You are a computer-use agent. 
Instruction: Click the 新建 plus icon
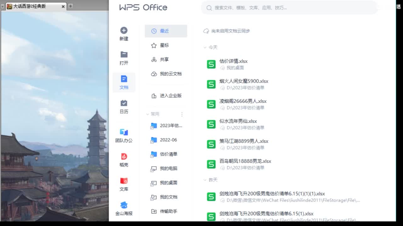[x=124, y=30]
